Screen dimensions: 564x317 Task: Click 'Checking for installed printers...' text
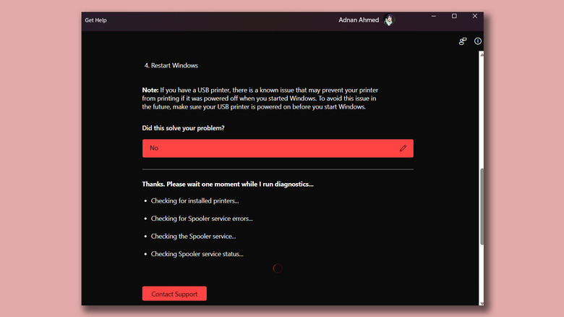click(x=195, y=201)
